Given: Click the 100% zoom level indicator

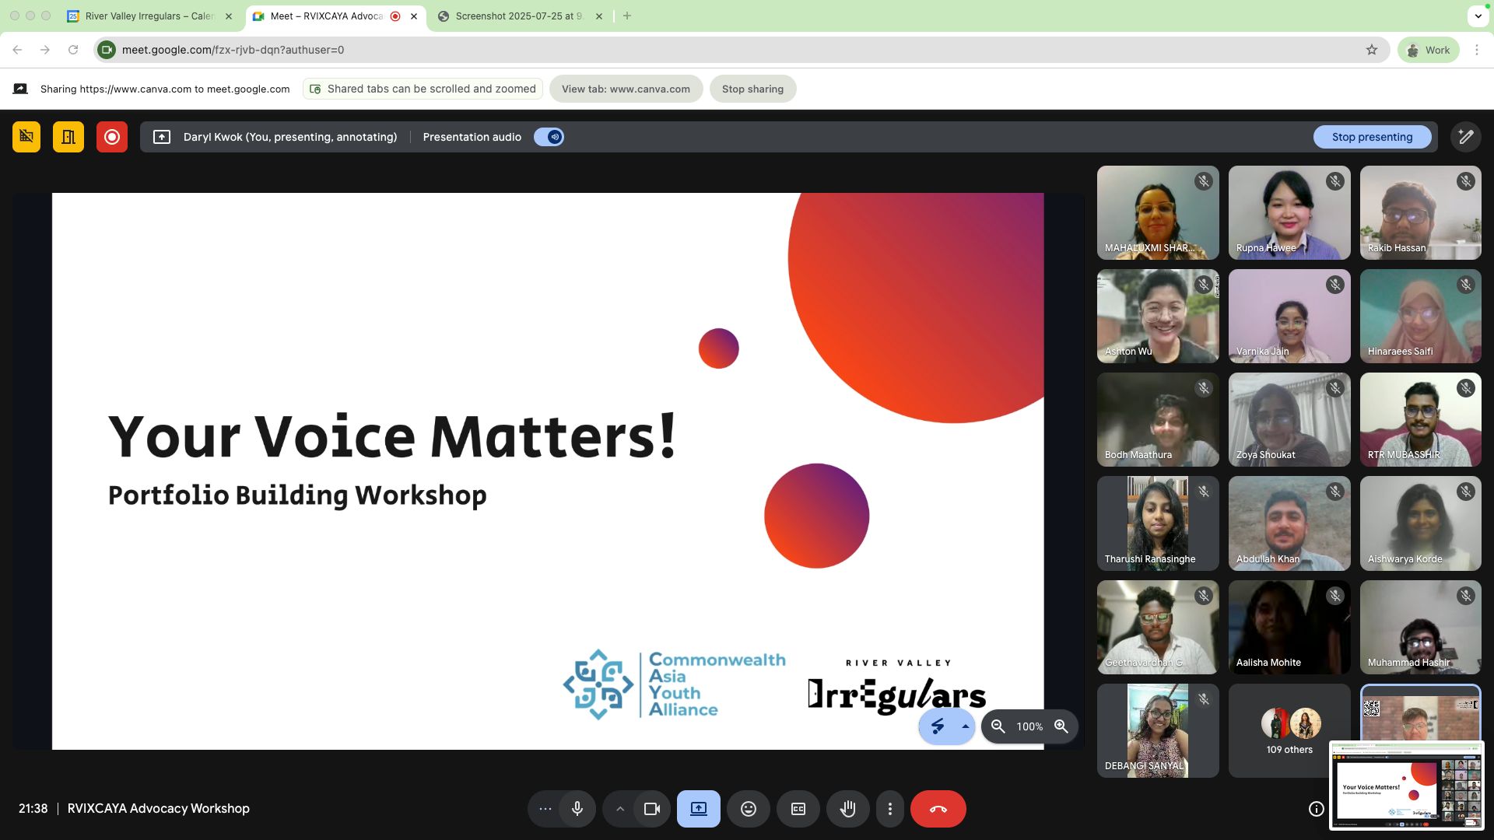Looking at the screenshot, I should 1029,726.
